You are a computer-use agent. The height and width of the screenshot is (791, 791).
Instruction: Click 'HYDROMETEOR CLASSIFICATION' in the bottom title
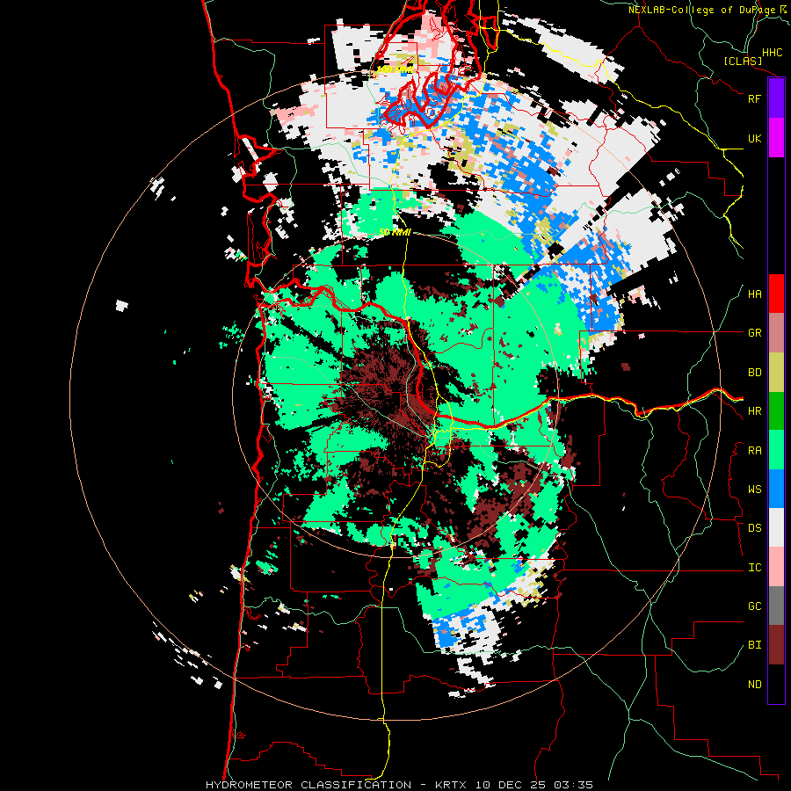click(308, 785)
